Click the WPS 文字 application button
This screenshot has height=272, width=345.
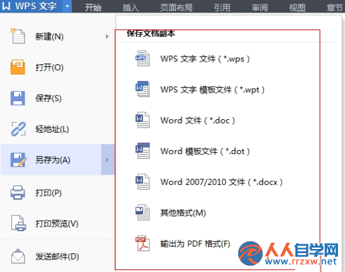(x=31, y=6)
